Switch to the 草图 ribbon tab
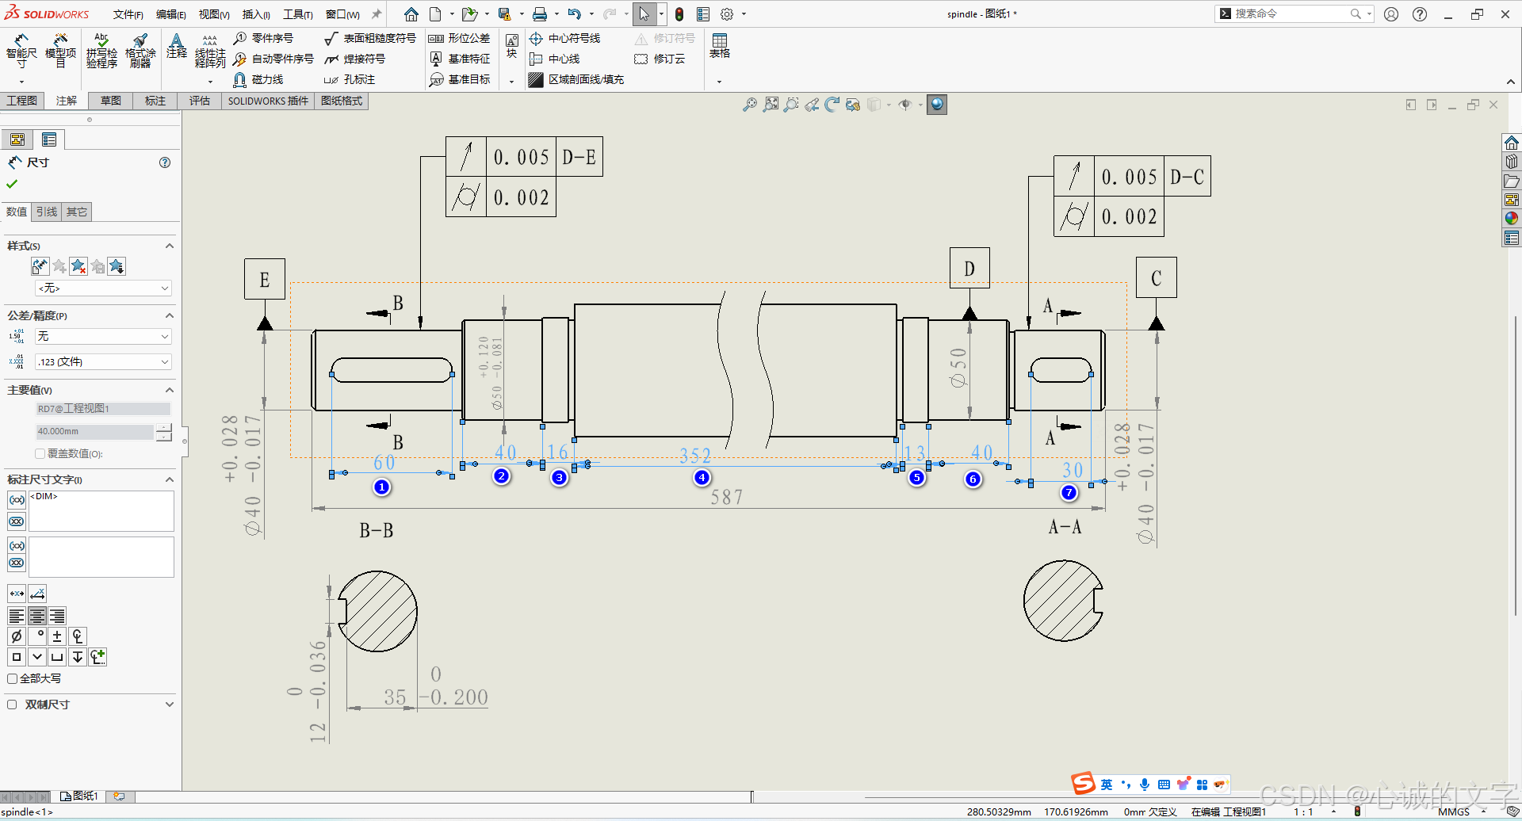 [110, 101]
